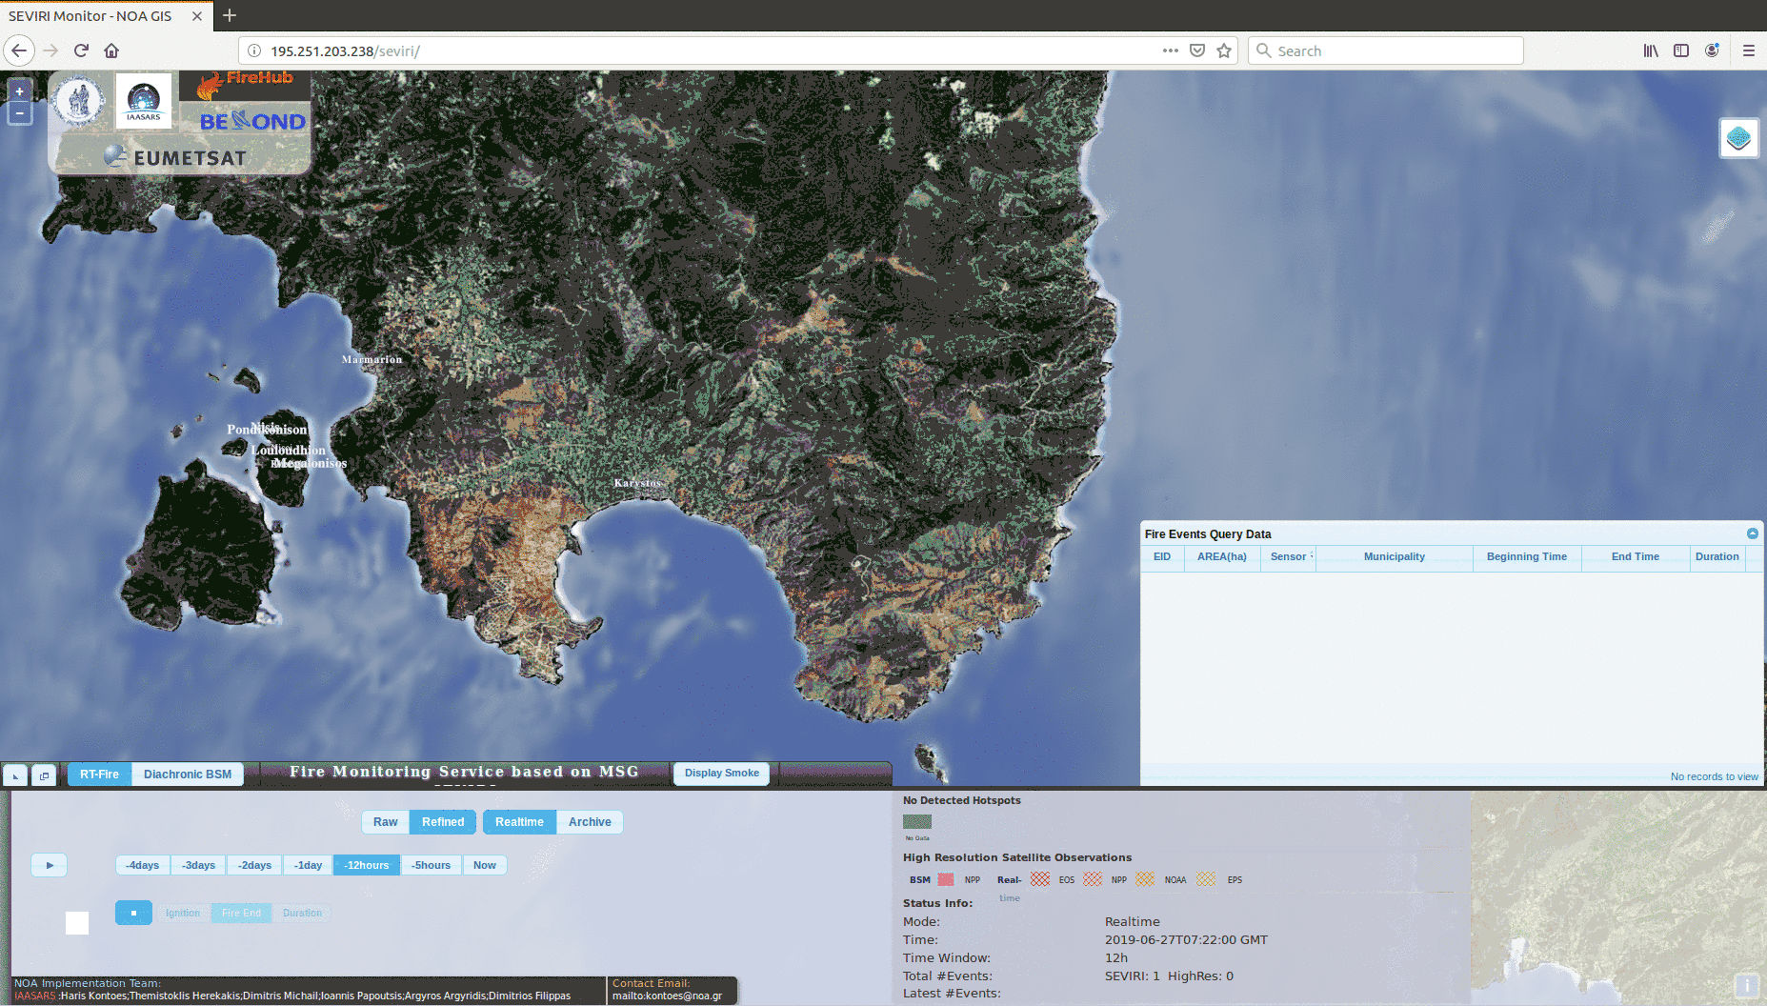Switch to the Diachronic BSM tab
Screen dimensions: 1767x1006
[188, 775]
